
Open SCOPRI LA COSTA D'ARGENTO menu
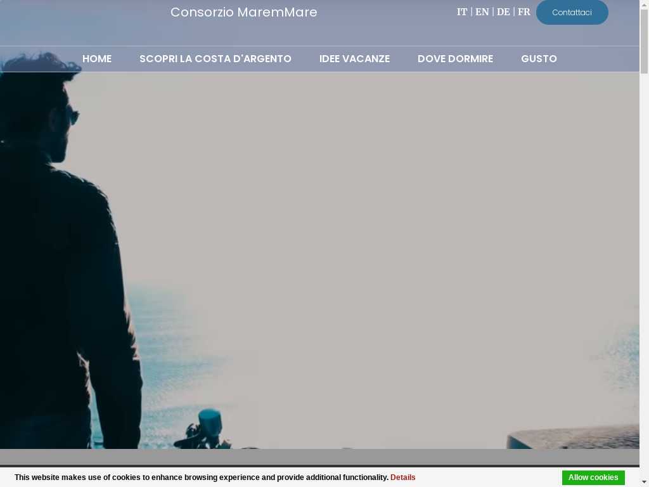click(215, 59)
